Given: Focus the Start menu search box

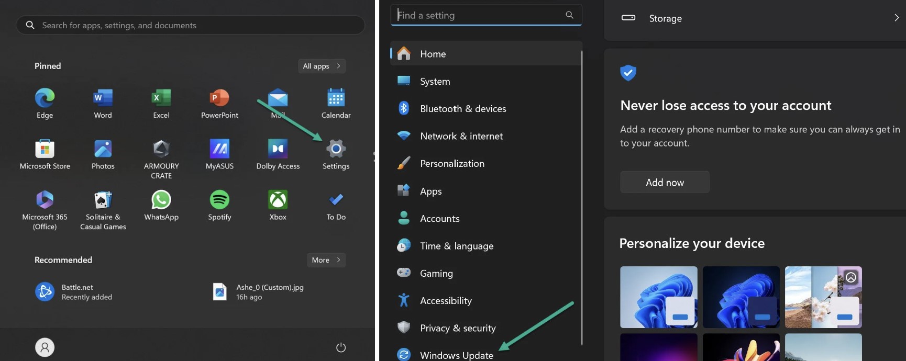Looking at the screenshot, I should click(x=191, y=25).
